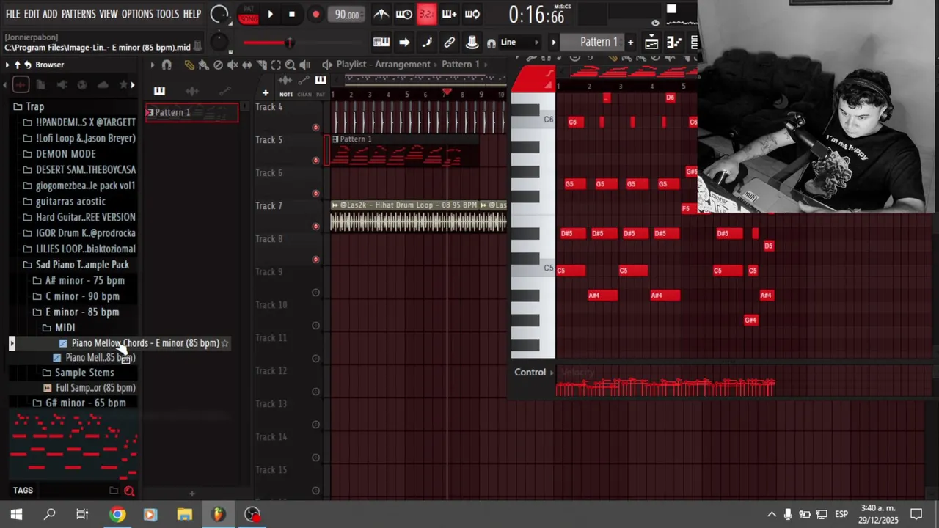
Task: Toggle overdub blend recording icon
Action: 449,14
